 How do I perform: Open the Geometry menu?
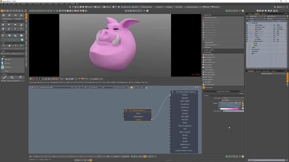[23, 4]
